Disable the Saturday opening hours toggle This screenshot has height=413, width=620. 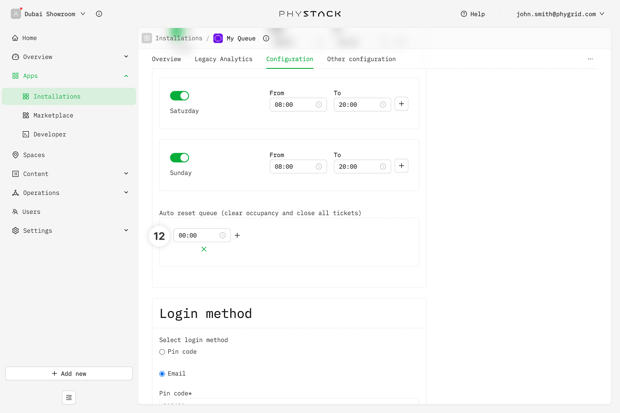point(180,96)
